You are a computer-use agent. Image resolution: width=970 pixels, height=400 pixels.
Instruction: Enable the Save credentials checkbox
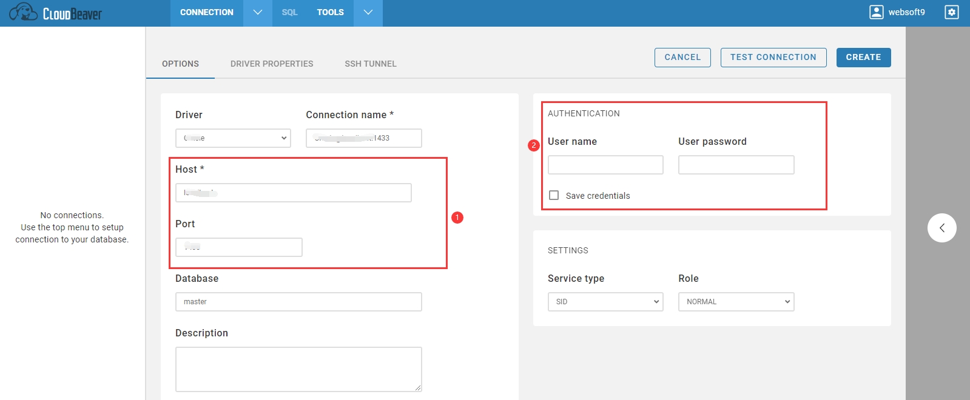coord(554,195)
